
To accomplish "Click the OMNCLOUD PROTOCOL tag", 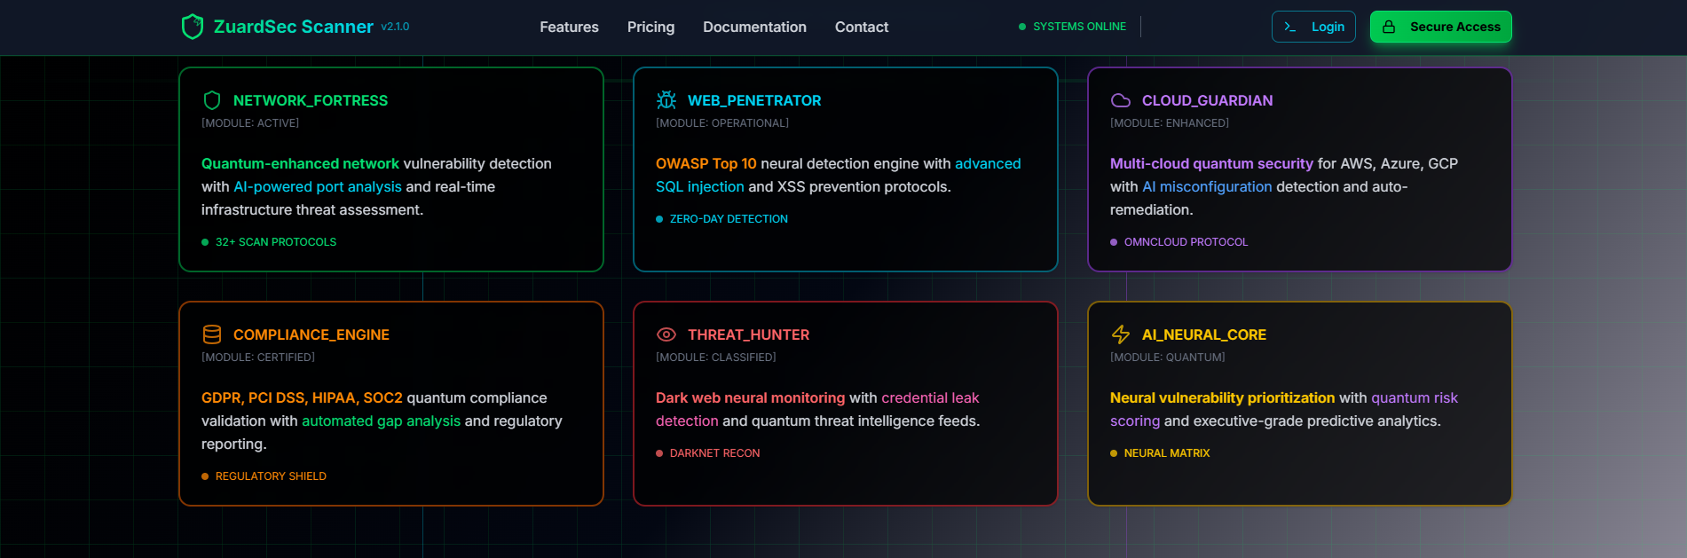I will pyautogui.click(x=1186, y=242).
